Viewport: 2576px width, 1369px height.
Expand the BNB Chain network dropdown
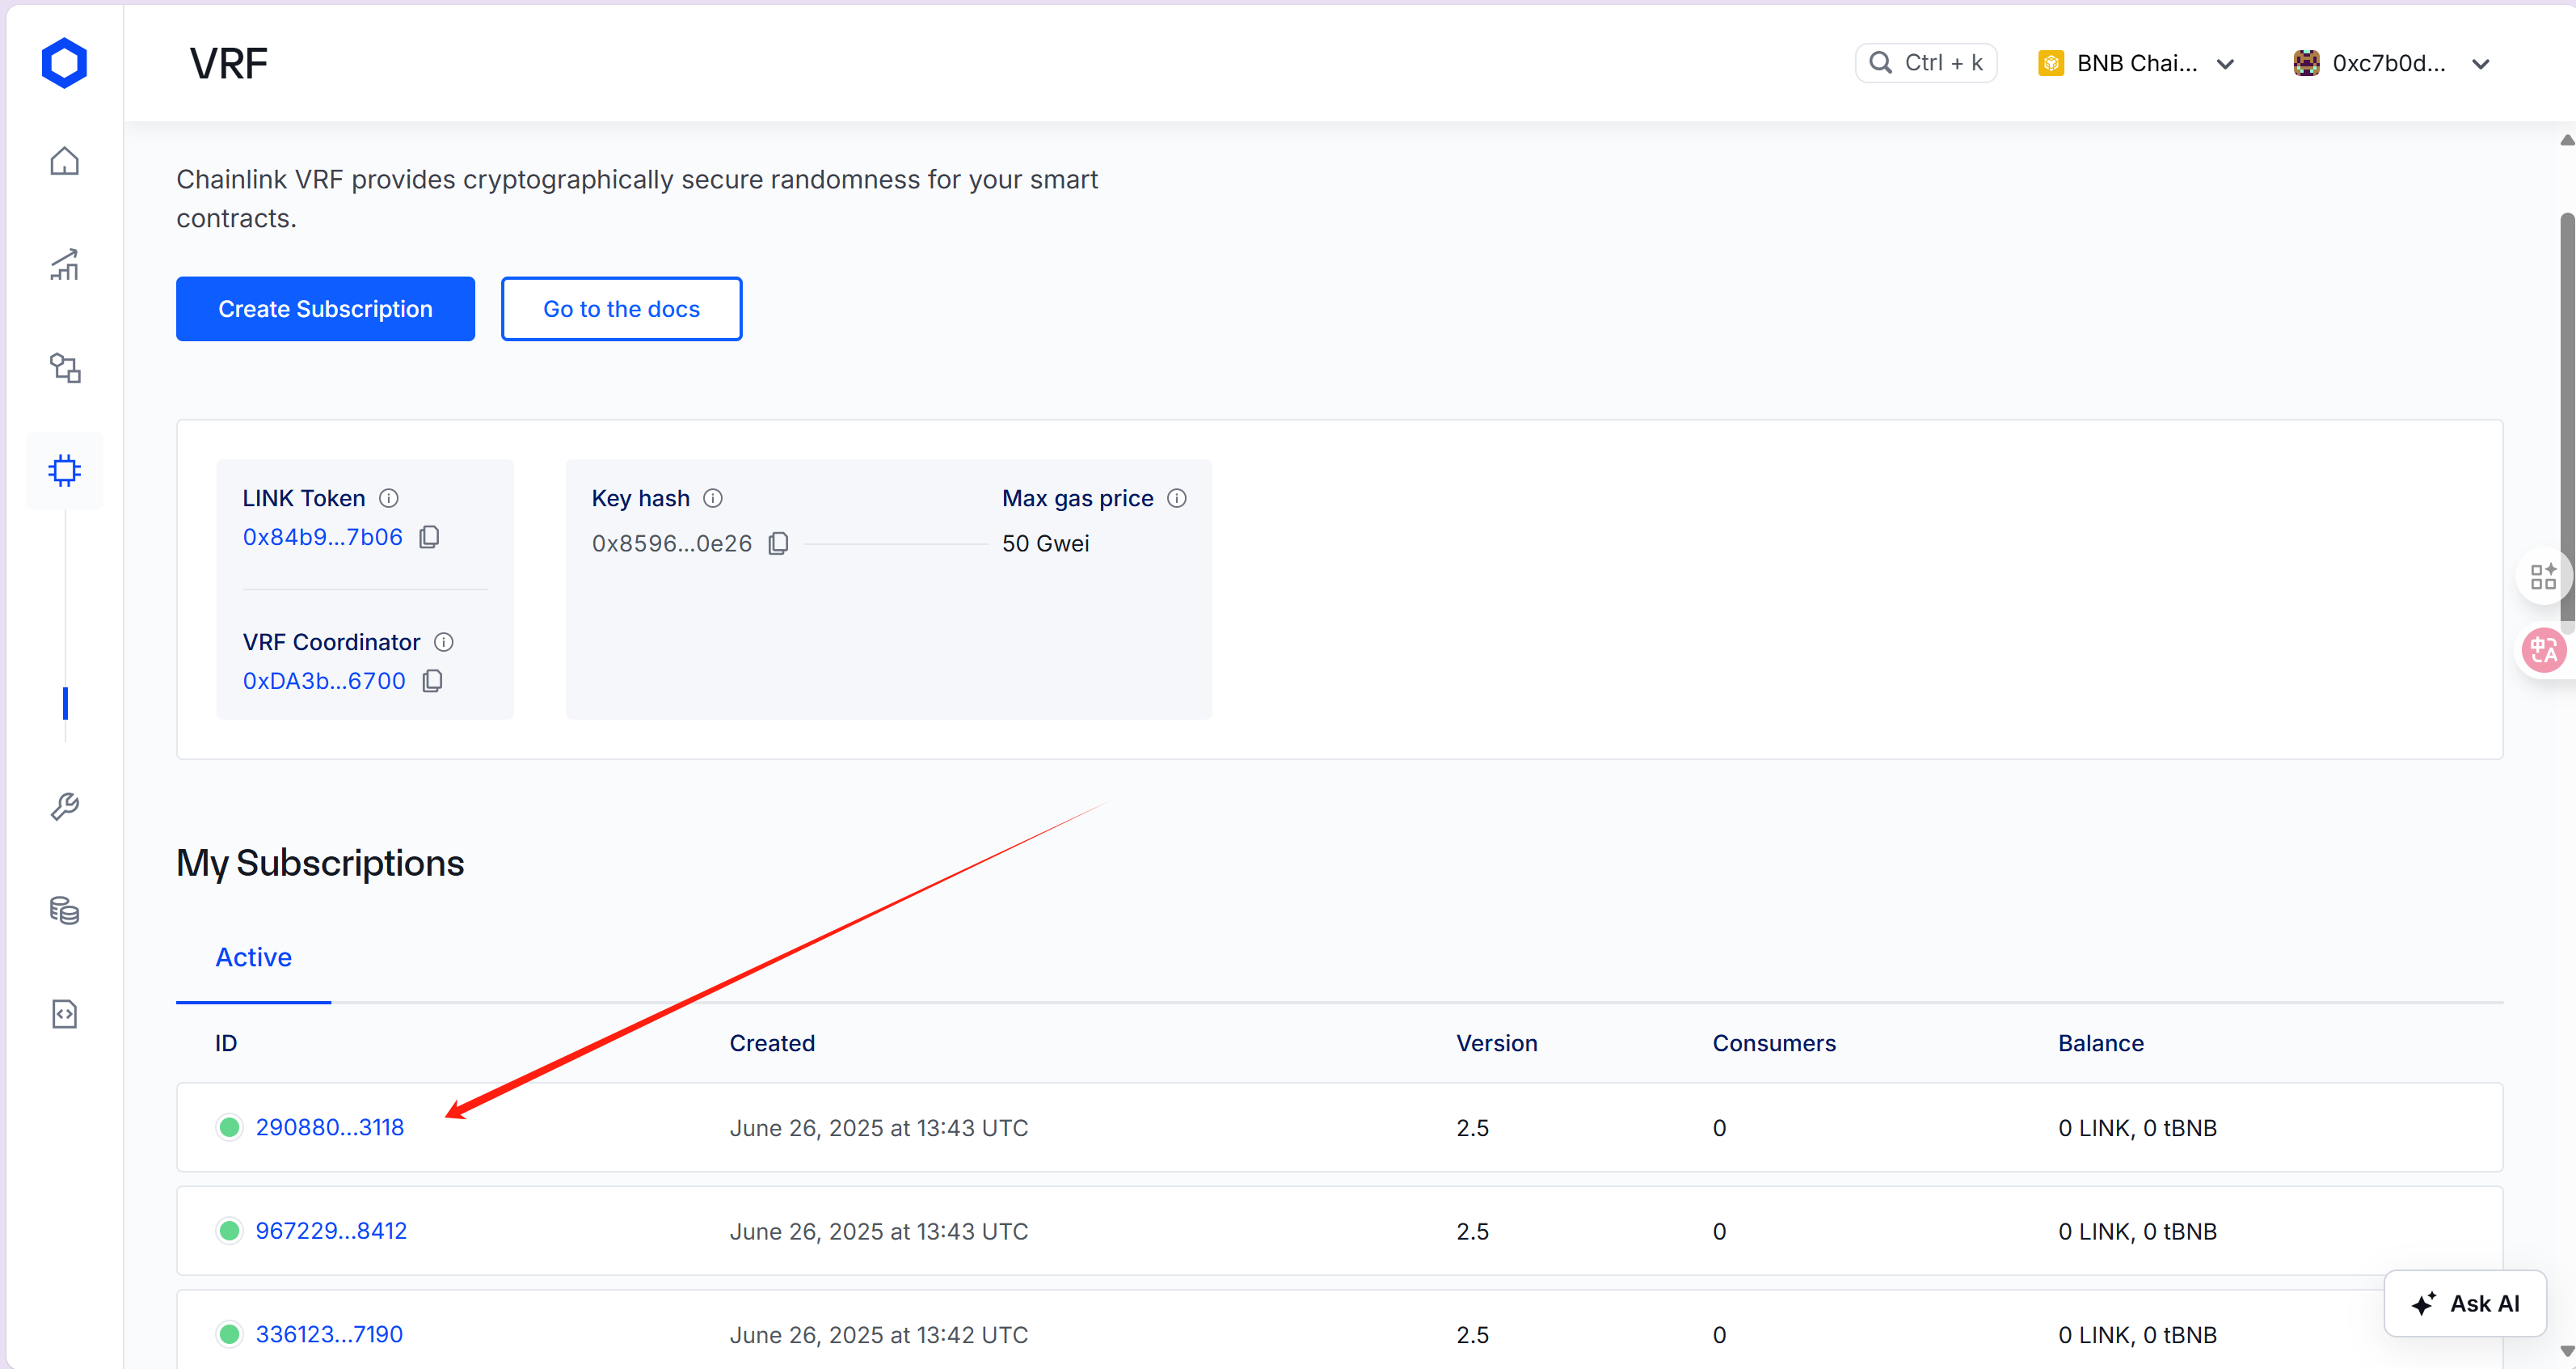pos(2136,63)
